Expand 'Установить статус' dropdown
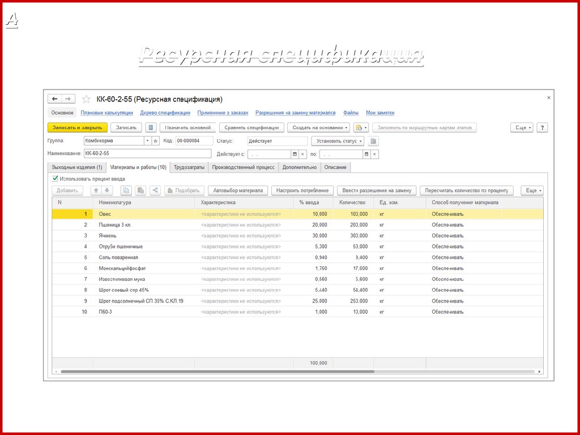580x435 pixels. (337, 141)
